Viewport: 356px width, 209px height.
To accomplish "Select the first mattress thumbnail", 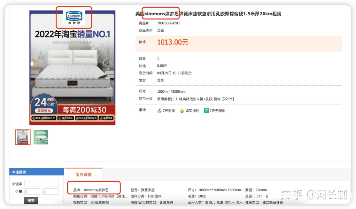I will [23, 137].
